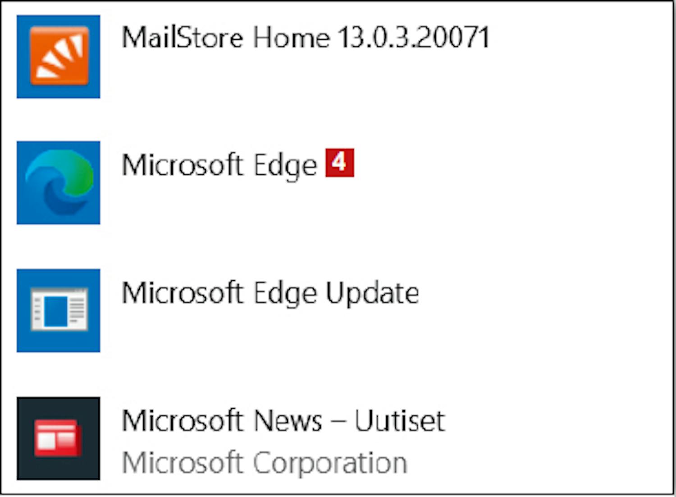Click the word News in the last entry
This screenshot has width=676, height=497.
(288, 421)
